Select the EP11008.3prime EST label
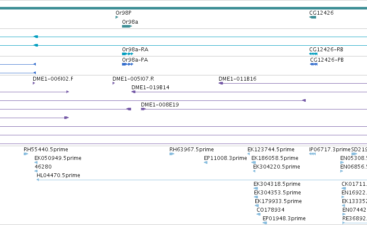 (226, 158)
